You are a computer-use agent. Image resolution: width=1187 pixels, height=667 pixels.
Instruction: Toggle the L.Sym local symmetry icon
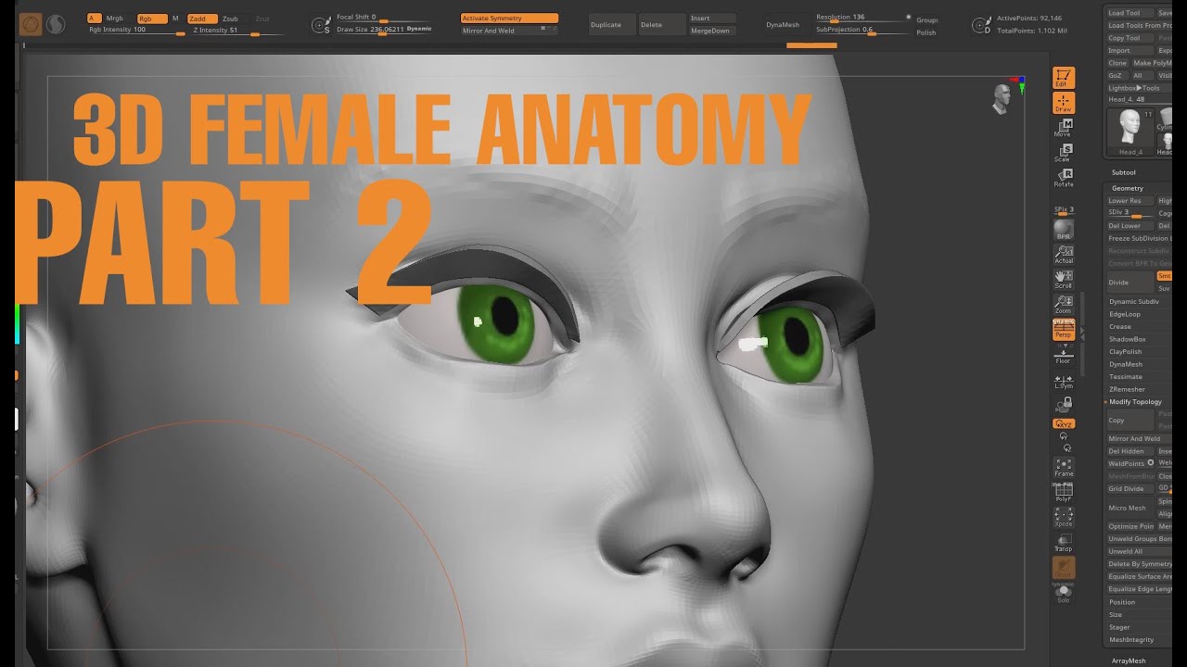coord(1064,381)
